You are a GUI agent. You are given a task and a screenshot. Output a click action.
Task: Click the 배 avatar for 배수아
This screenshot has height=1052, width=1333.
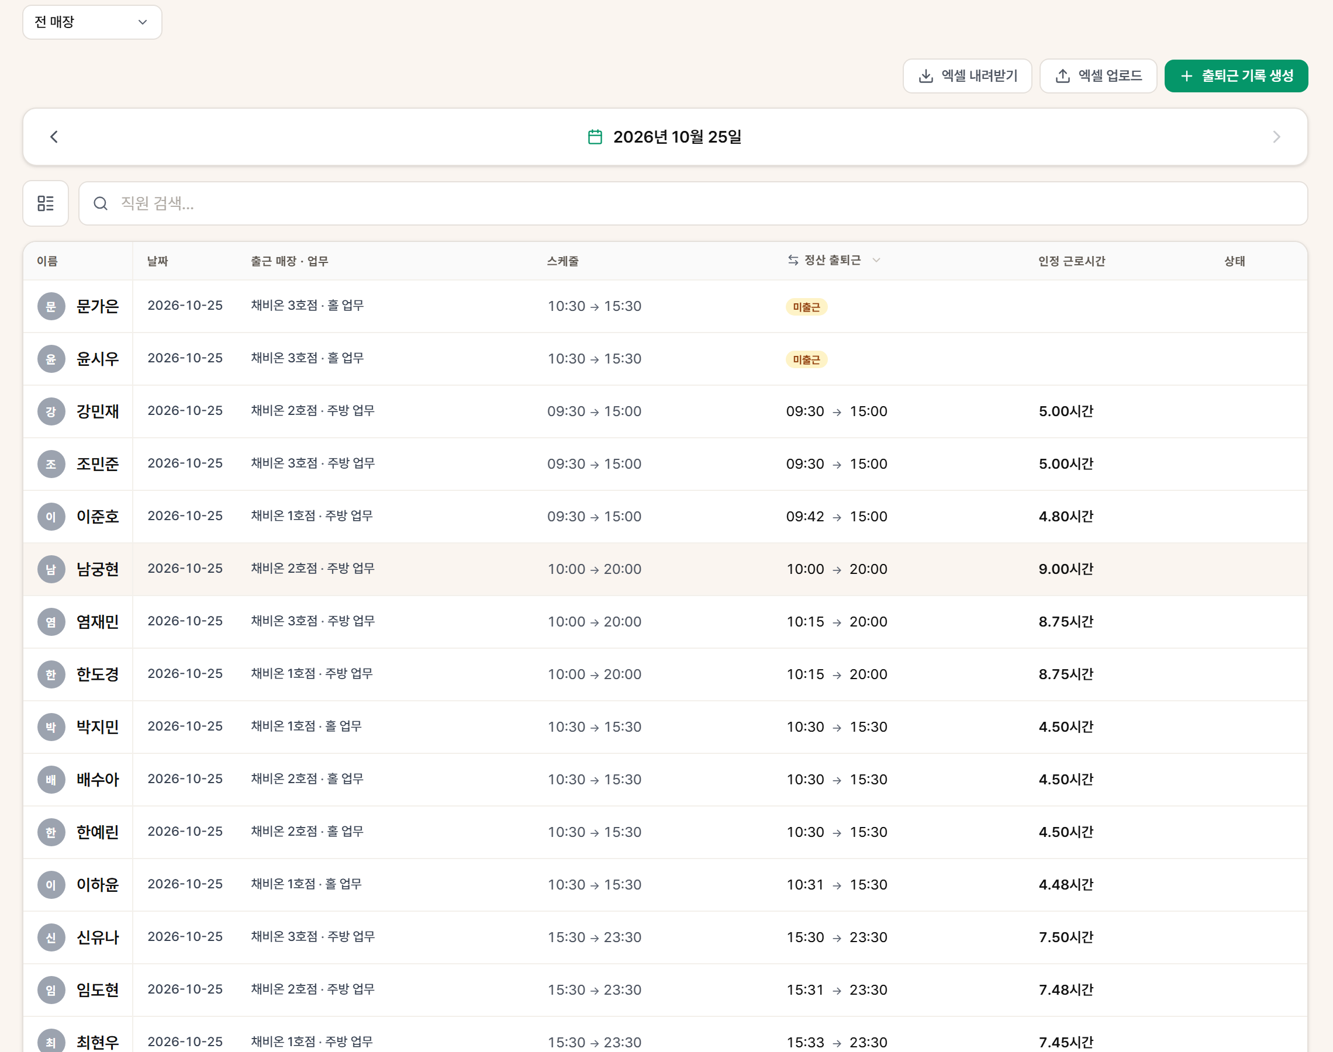tap(51, 780)
